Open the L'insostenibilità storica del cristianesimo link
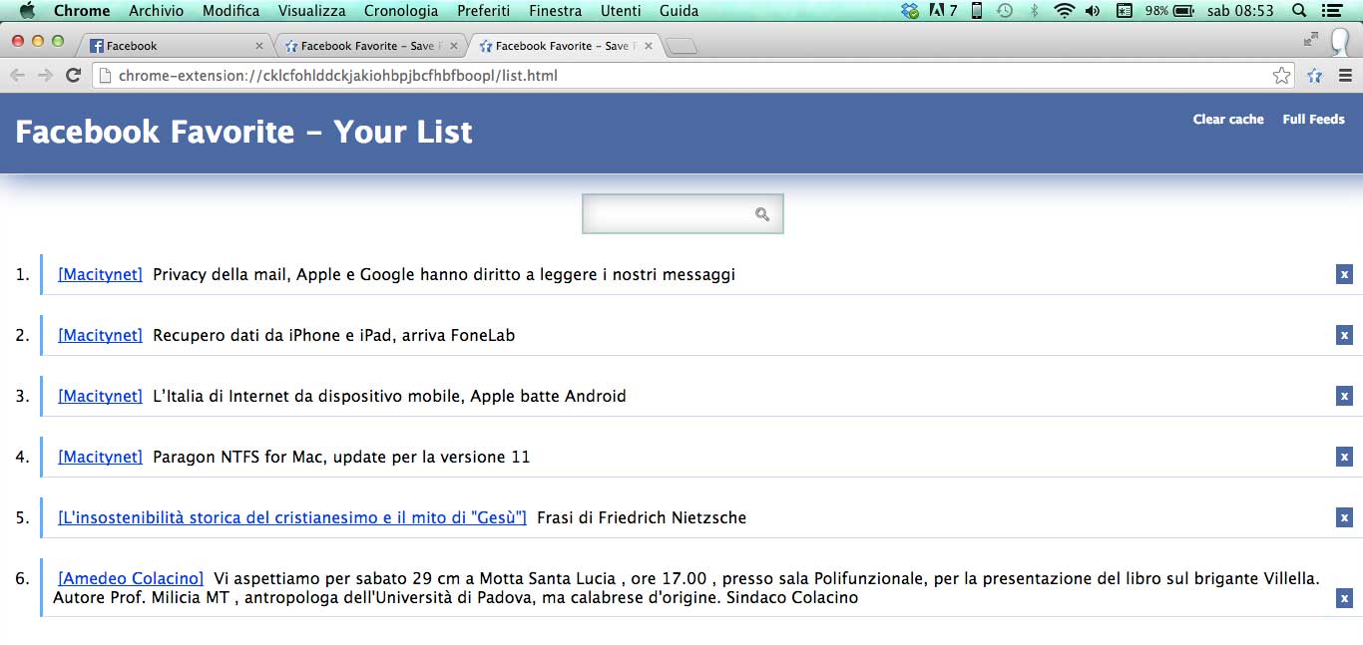The image size is (1363, 645). (292, 517)
